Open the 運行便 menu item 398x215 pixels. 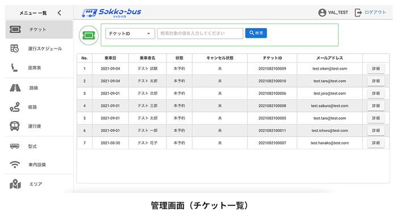click(x=39, y=126)
